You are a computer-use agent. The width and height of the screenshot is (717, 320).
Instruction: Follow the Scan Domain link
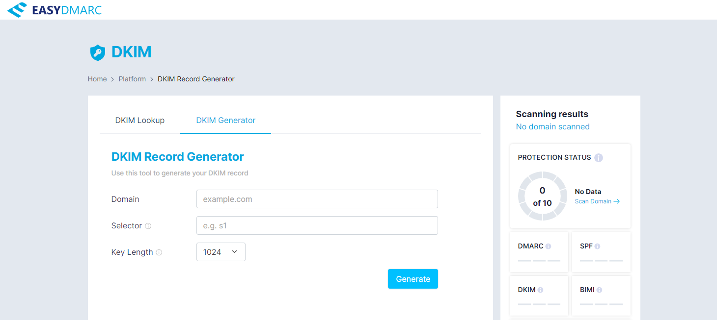(x=597, y=201)
